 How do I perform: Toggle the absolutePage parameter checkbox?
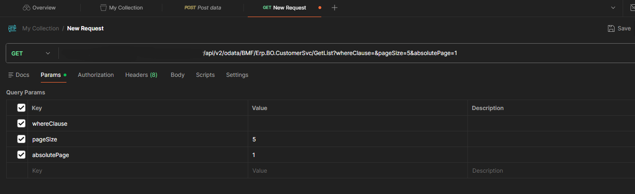tap(21, 155)
